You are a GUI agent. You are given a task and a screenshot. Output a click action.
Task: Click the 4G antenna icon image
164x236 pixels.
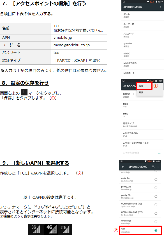click(51, 230)
